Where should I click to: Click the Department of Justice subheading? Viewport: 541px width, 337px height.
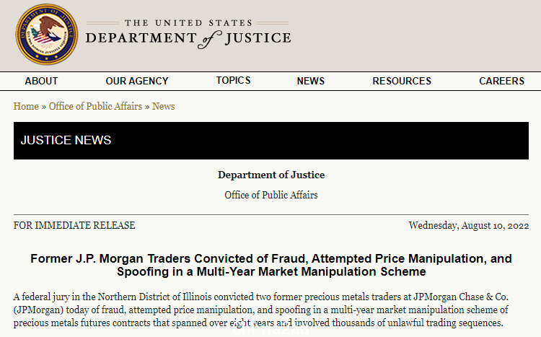coord(271,175)
